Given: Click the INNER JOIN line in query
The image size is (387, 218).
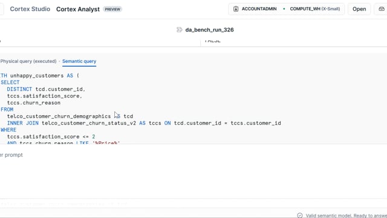Looking at the screenshot, I should click(x=144, y=123).
